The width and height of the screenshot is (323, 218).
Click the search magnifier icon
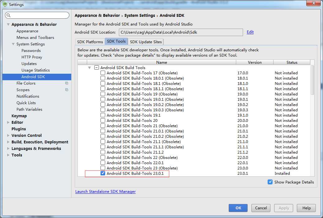pyautogui.click(x=8, y=15)
